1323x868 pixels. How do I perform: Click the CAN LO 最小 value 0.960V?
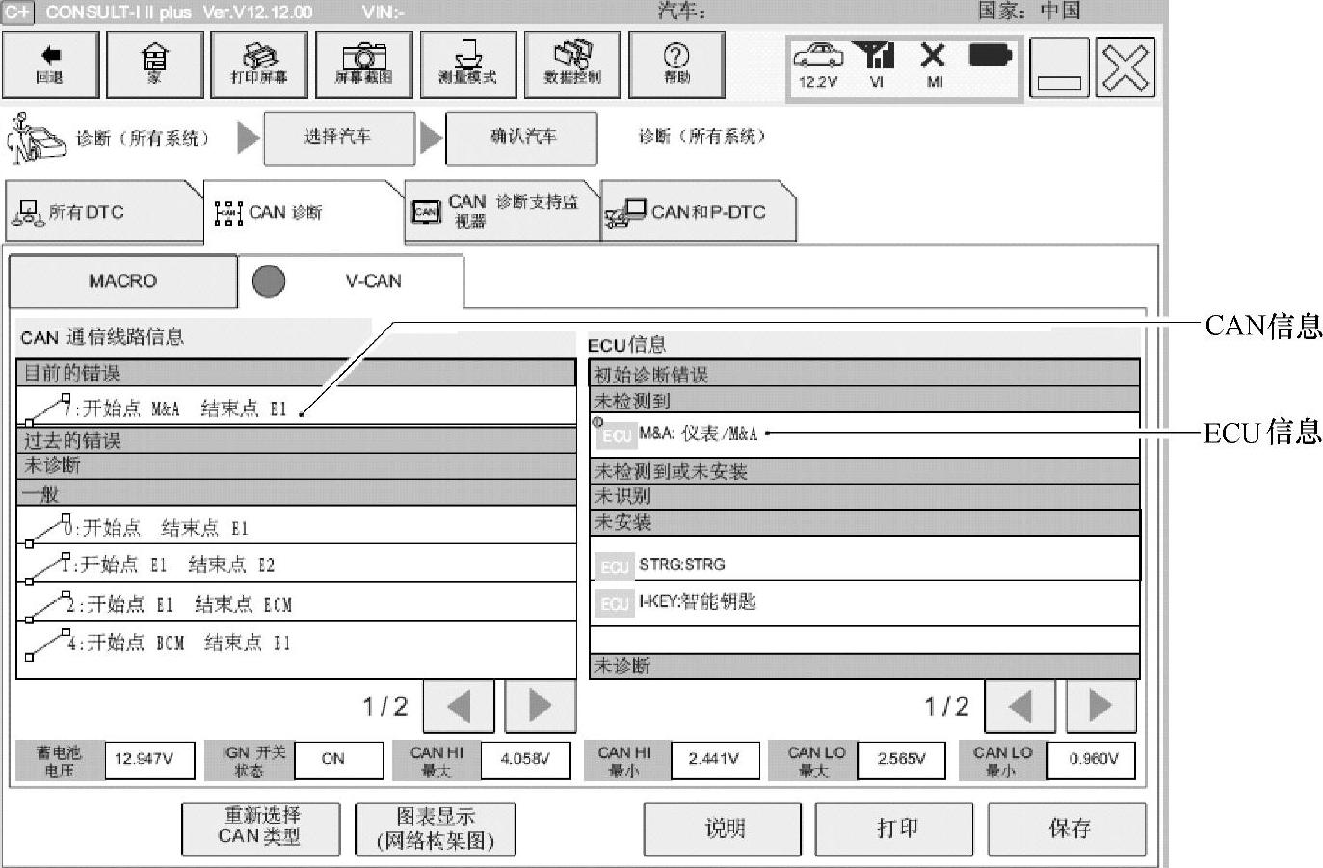[1091, 760]
